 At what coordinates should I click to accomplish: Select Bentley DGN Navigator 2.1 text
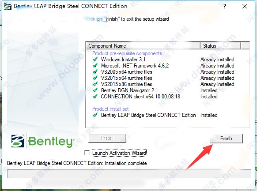pyautogui.click(x=129, y=90)
